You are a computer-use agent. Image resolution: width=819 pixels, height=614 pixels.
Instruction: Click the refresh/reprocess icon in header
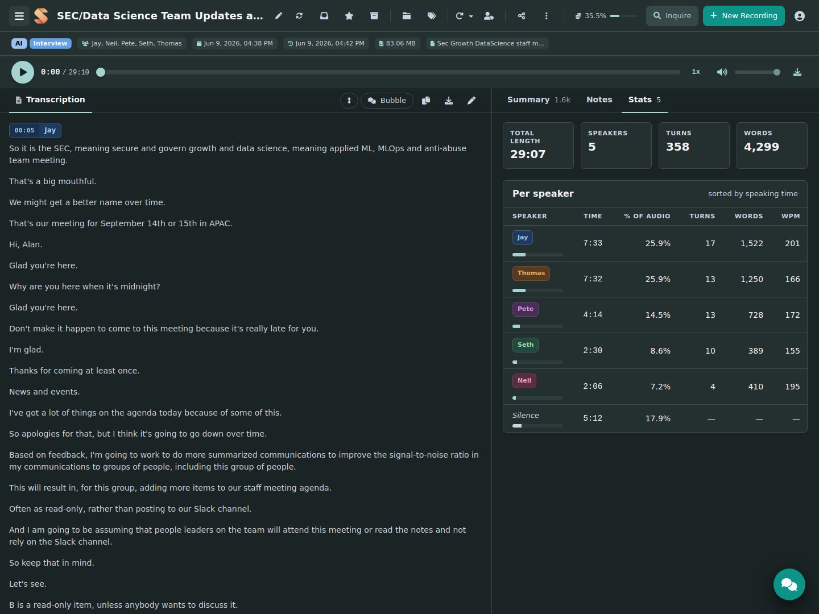click(299, 16)
